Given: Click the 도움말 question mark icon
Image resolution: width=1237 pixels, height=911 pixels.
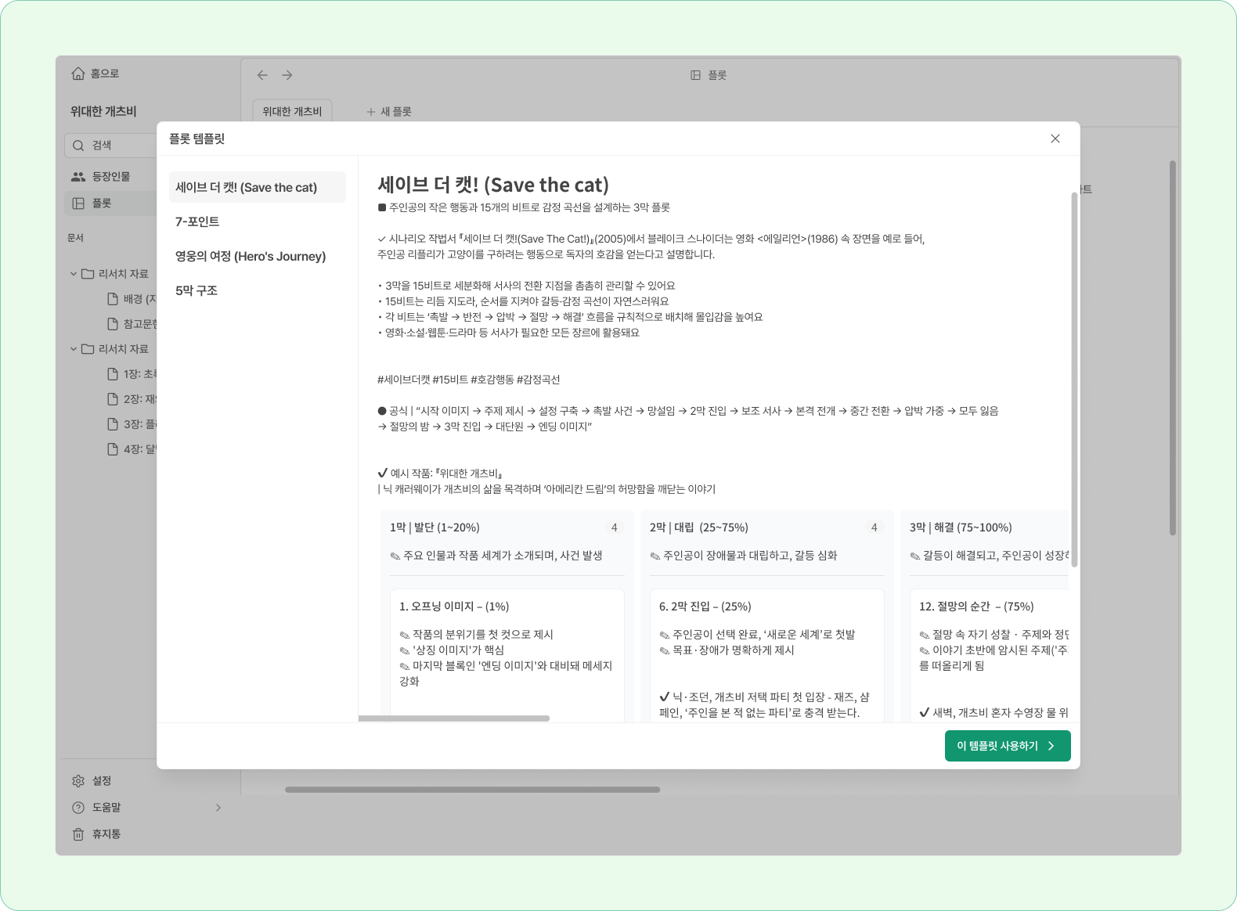Looking at the screenshot, I should click(x=78, y=808).
